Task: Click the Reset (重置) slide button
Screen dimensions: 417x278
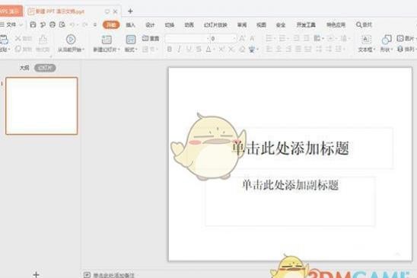Action: (151, 38)
